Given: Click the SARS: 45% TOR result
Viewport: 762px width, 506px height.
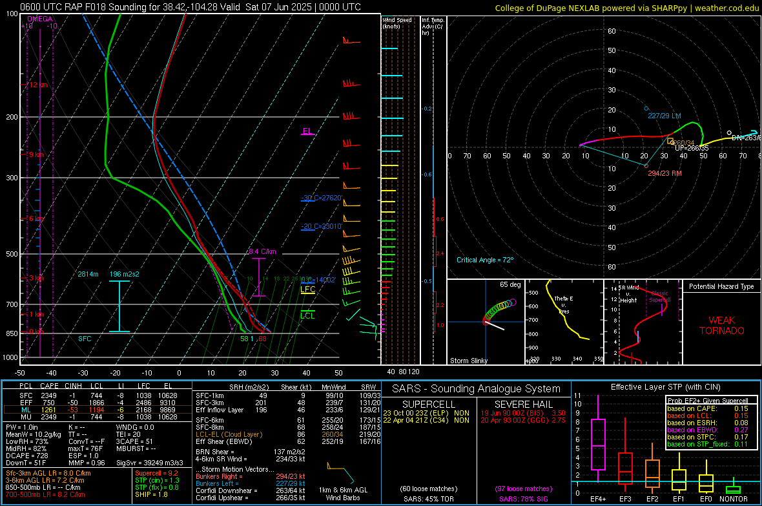Looking at the screenshot, I should [x=429, y=499].
